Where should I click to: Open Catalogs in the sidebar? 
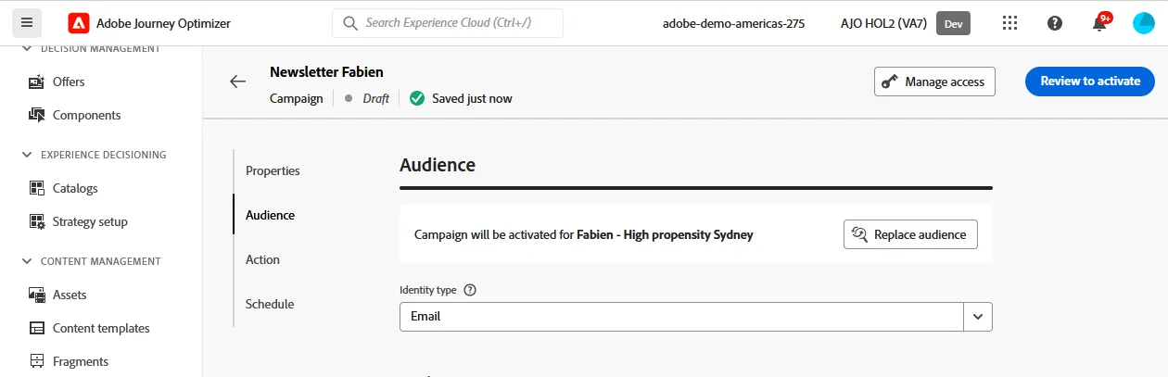click(x=75, y=188)
